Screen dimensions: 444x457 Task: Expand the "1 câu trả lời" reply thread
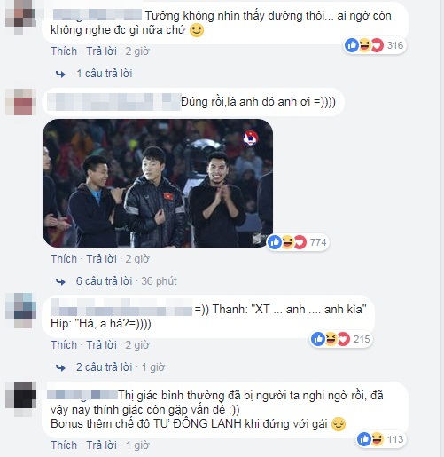[x=105, y=74]
